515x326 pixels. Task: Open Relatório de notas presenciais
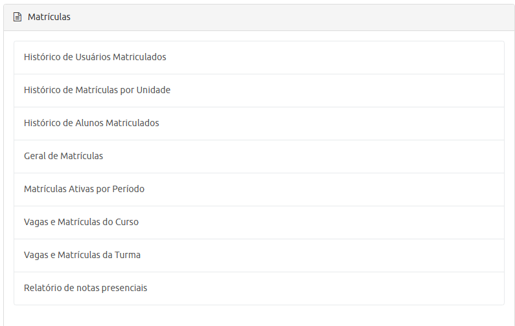[x=86, y=288]
